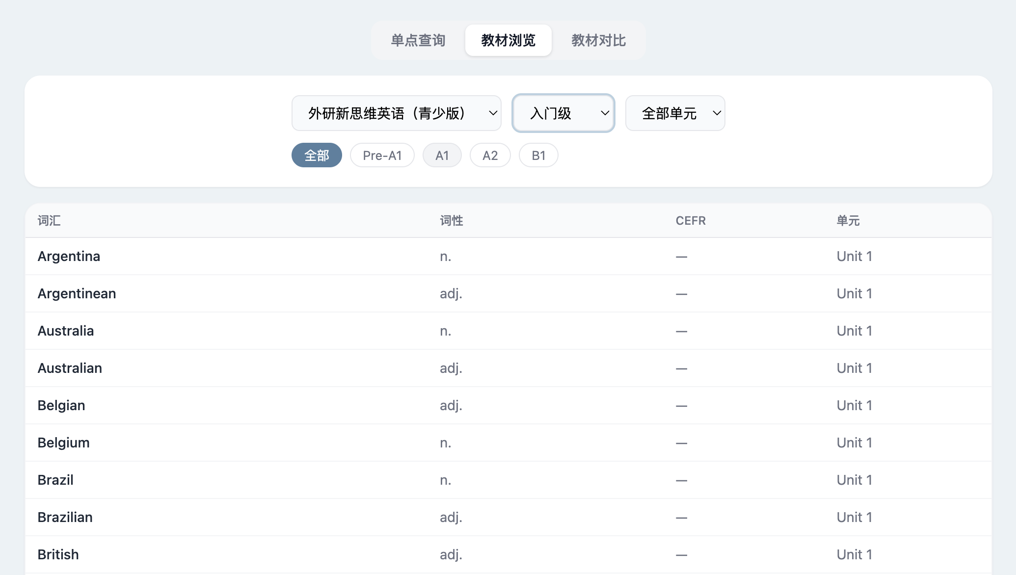Click the adj. cell in the Argentinean row
Viewport: 1016px width, 575px height.
click(x=451, y=293)
